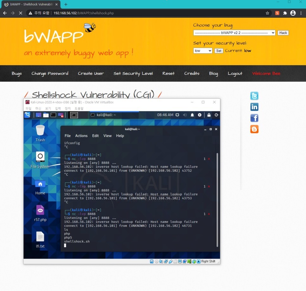This screenshot has height=291, width=306.
Task: Open the Blog navigation link
Action: [214, 74]
